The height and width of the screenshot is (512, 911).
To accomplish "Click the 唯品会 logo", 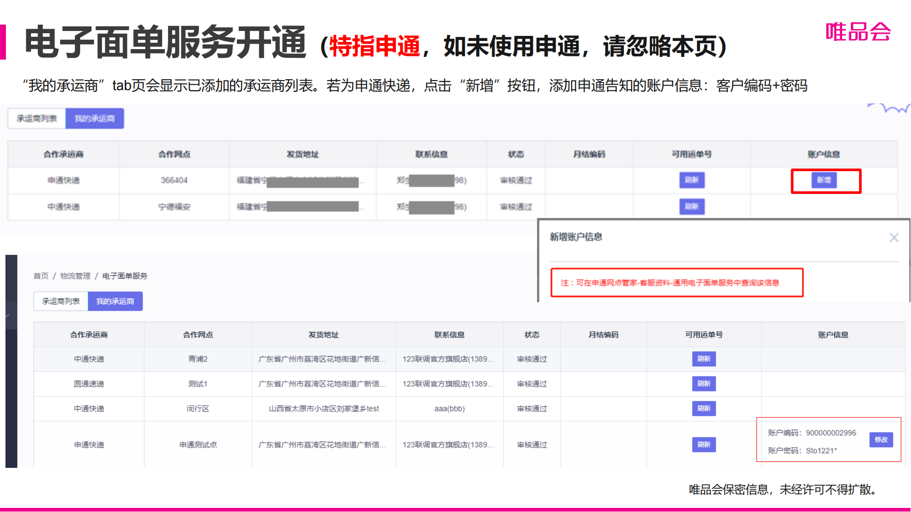I will point(858,32).
